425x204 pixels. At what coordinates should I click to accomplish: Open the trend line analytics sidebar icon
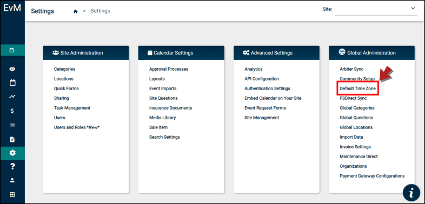point(12,97)
